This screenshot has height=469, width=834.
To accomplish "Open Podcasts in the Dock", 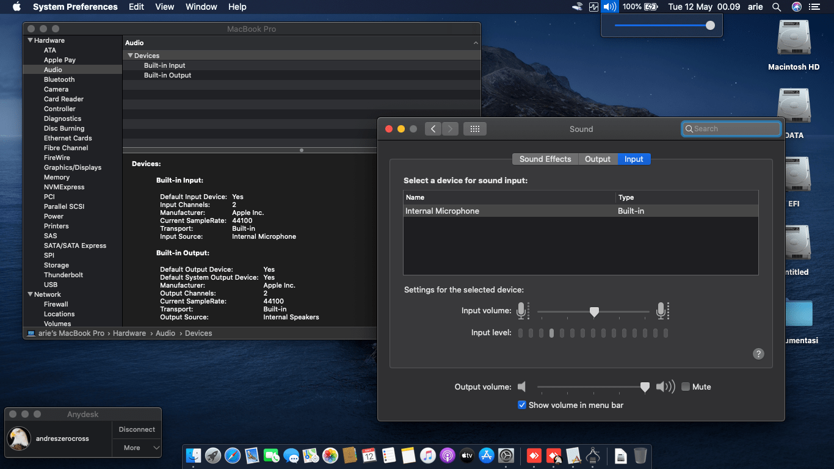I will tap(448, 456).
